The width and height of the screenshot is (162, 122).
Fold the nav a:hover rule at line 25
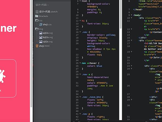tap(80, 63)
